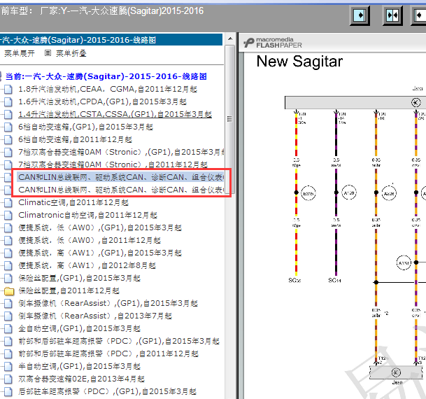Select 前部和后部驻车距离报警 (PDC),自2011年12月起
This screenshot has height=399, width=426.
pyautogui.click(x=108, y=353)
